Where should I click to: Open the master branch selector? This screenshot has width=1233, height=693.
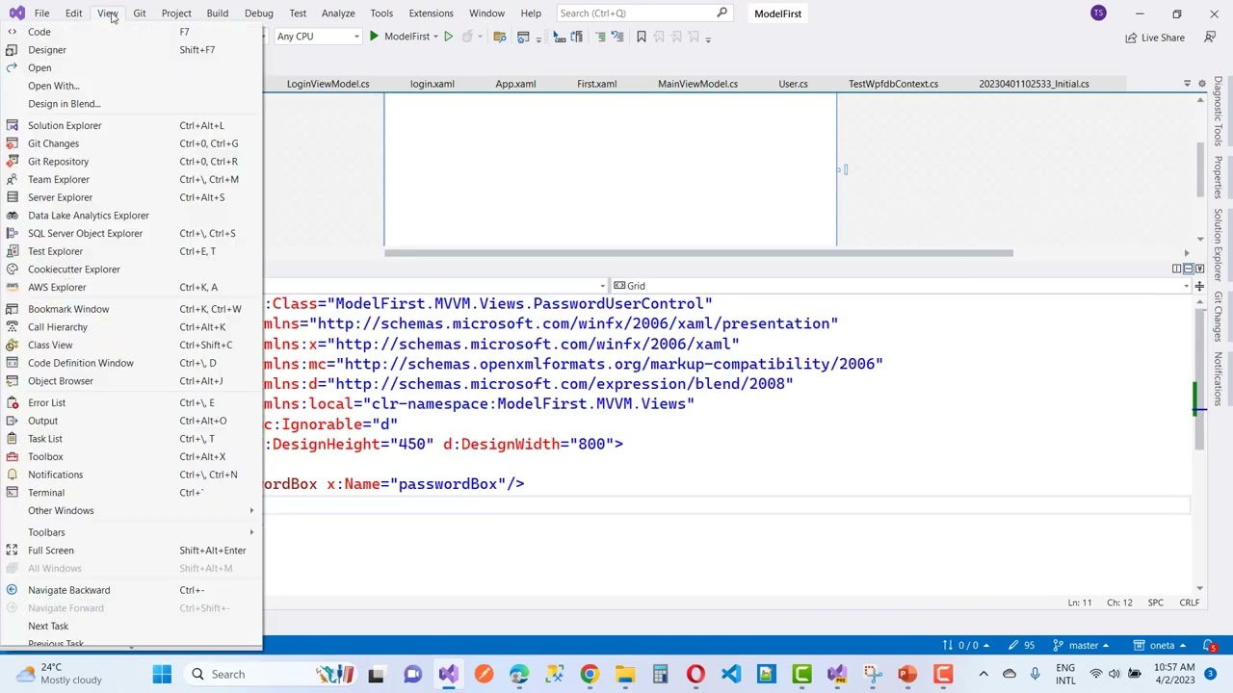tap(1081, 645)
